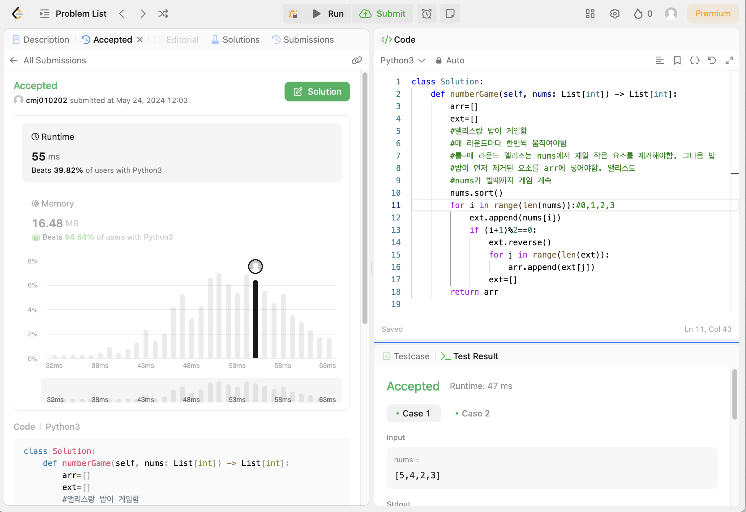
Task: Click the nums input value field
Action: point(551,468)
